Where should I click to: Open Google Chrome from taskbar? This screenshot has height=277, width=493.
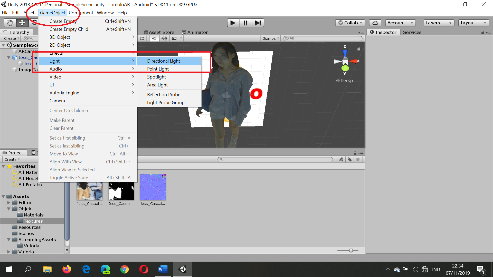click(x=125, y=269)
